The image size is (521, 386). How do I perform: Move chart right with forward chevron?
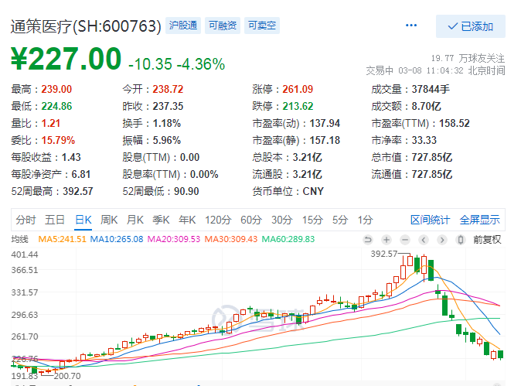(442, 239)
